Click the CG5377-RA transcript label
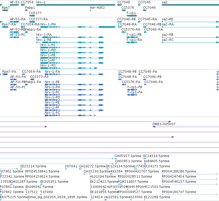This screenshot has height=201, width=219. (39, 19)
